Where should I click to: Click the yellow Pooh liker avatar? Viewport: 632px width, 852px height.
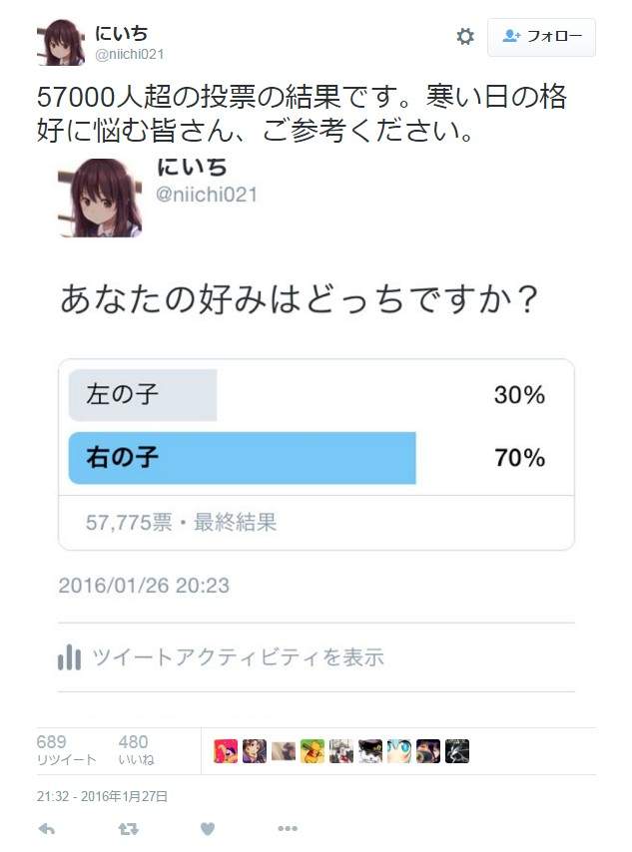(x=313, y=751)
